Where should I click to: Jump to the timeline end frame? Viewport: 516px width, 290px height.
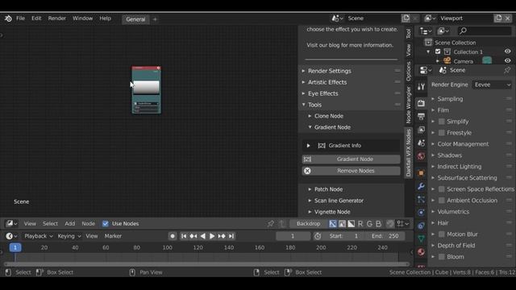pyautogui.click(x=231, y=236)
